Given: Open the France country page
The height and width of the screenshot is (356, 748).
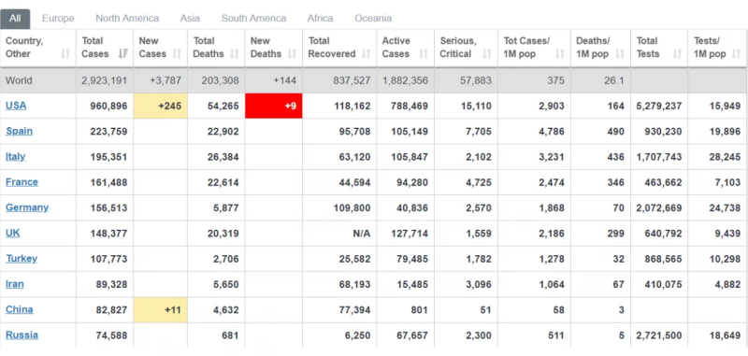Looking at the screenshot, I should click(22, 182).
